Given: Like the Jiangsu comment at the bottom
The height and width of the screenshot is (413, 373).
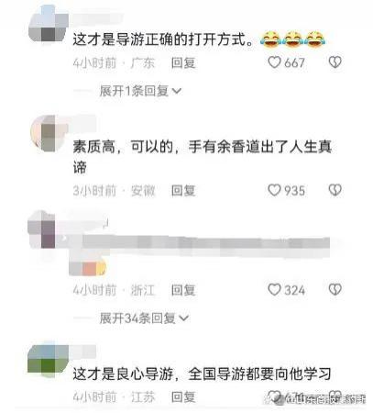Looking at the screenshot, I should pos(274,396).
